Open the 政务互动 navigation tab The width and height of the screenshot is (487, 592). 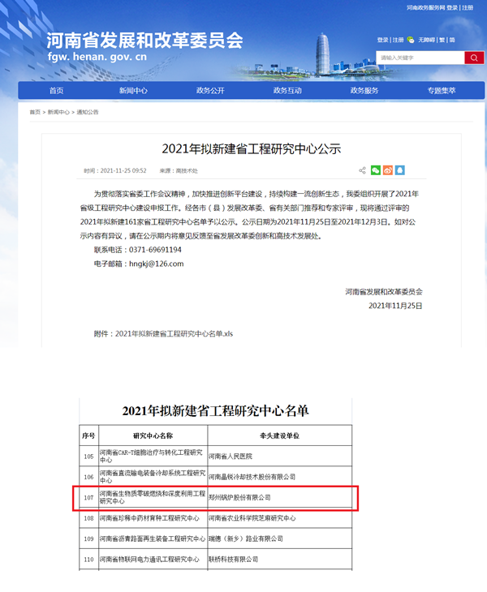(x=287, y=91)
